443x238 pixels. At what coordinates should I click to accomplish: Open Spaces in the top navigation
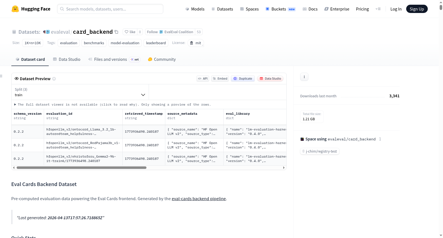[249, 9]
